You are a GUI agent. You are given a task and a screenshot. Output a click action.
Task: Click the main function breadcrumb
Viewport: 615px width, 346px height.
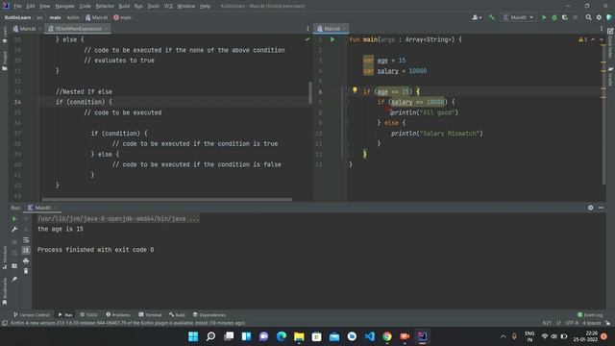click(x=123, y=17)
